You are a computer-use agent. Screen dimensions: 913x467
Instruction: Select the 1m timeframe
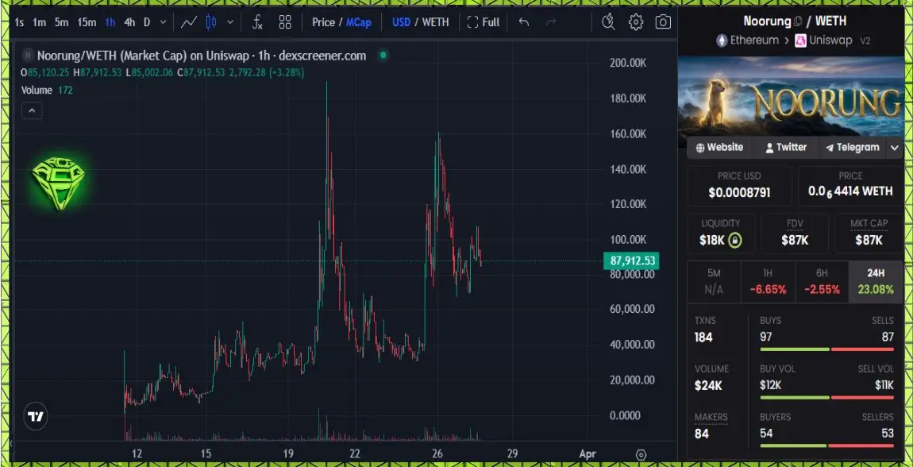click(39, 23)
